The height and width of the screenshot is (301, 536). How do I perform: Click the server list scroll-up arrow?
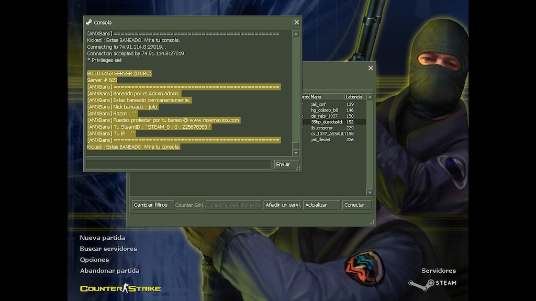(370, 97)
